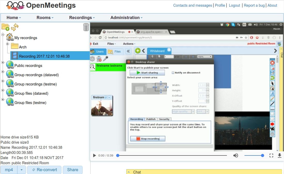Image resolution: width=284 pixels, height=174 pixels.
Task: Open the Administration menu
Action: click(126, 18)
